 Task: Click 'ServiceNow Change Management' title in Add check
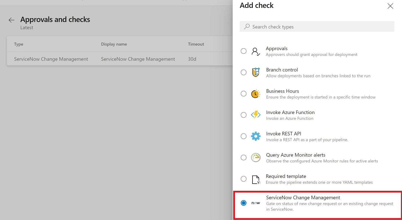click(x=303, y=197)
